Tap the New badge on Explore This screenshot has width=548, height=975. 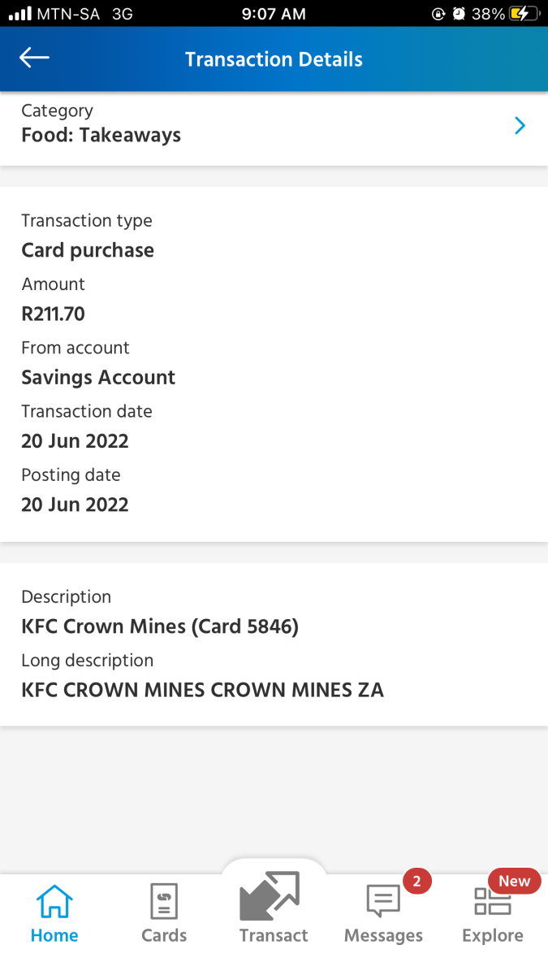[x=514, y=881]
